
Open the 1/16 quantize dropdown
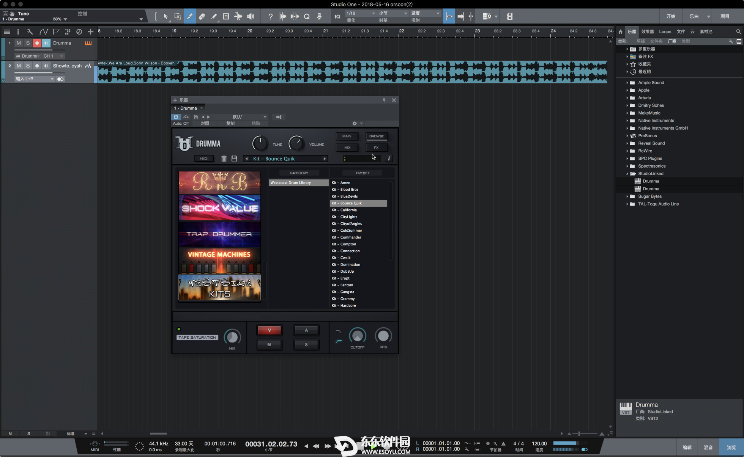pos(360,13)
